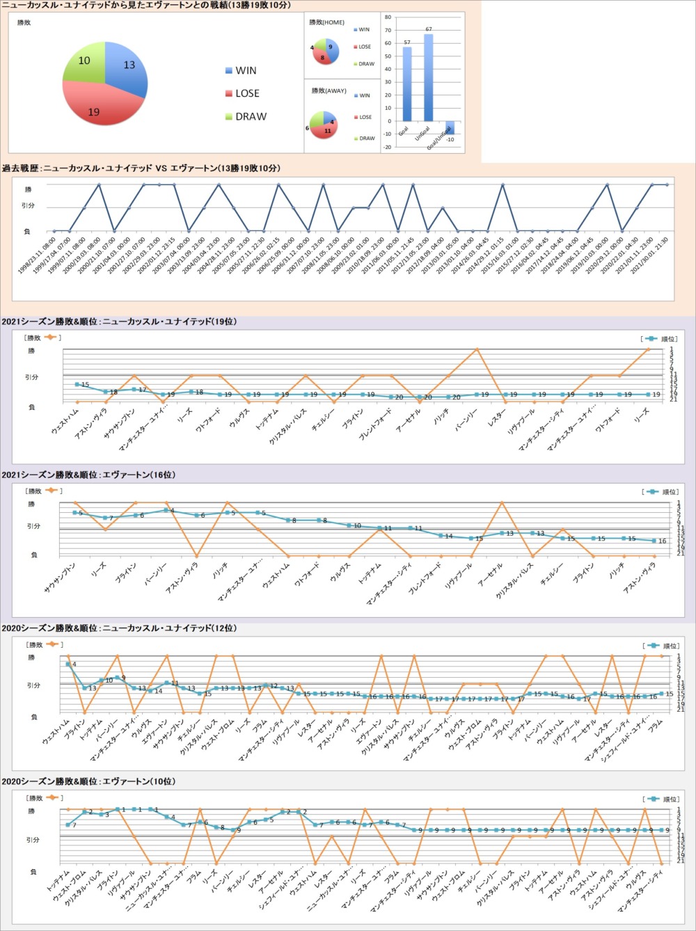This screenshot has width=696, height=931.
Task: Click the 勝敗(HOME) chart title
Action: pyautogui.click(x=327, y=22)
